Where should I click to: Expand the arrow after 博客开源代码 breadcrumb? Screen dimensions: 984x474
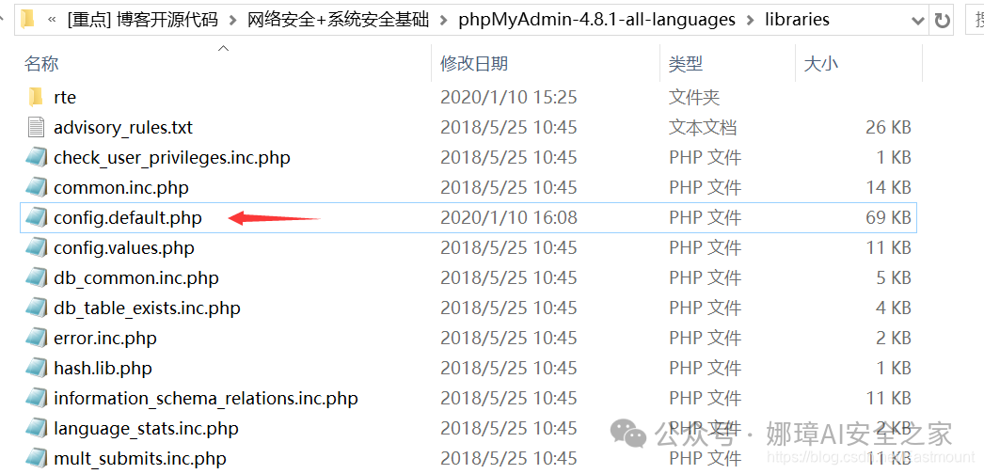pyautogui.click(x=233, y=20)
